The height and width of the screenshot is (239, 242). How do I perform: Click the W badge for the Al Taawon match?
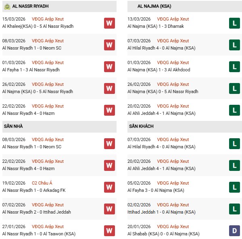[109, 231]
